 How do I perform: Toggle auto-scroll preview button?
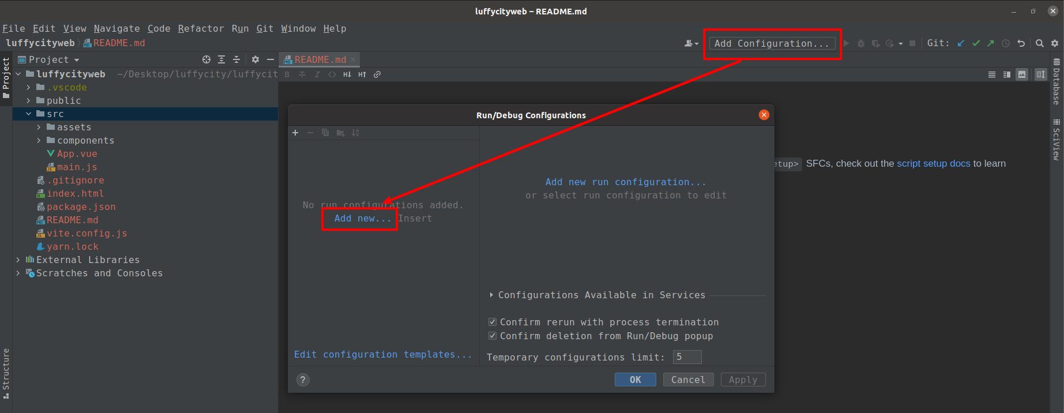coord(1040,74)
